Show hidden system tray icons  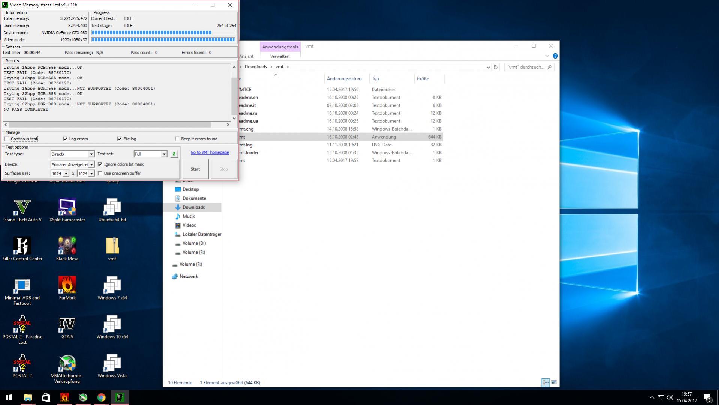point(652,398)
